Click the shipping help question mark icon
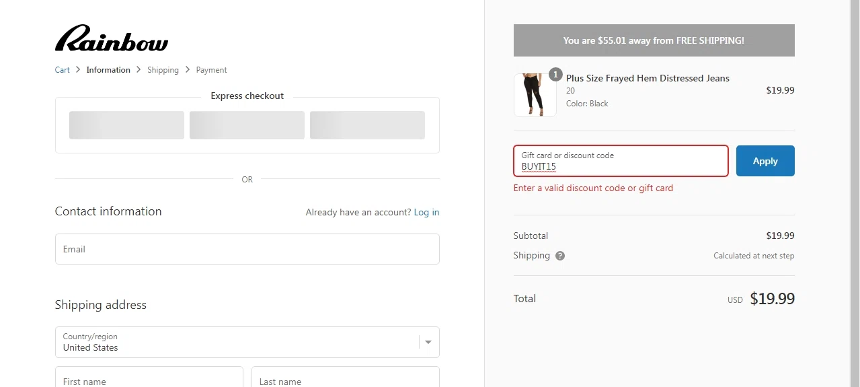860x387 pixels. pos(560,256)
